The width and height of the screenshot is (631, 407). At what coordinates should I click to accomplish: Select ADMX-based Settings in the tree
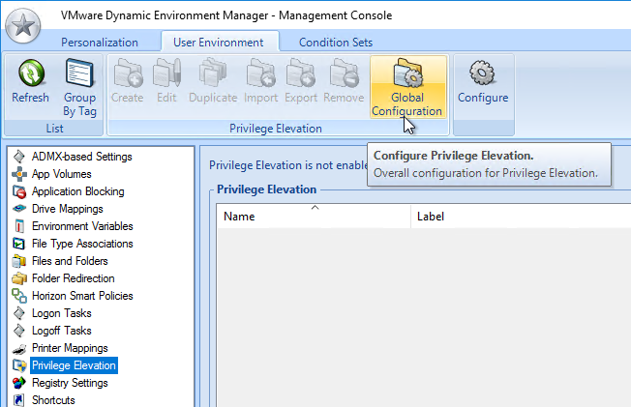coord(81,157)
